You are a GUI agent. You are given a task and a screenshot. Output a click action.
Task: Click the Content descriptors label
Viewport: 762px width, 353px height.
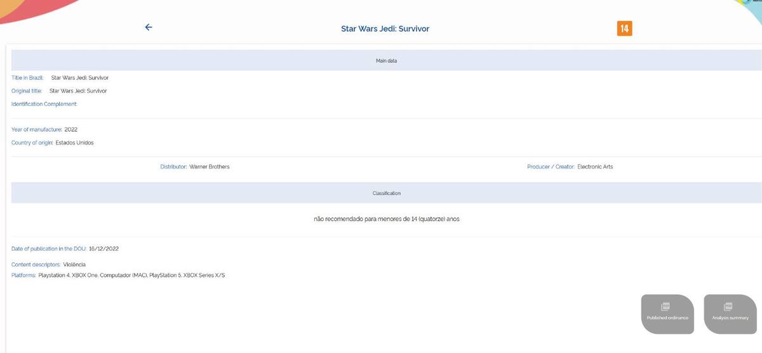[36, 264]
